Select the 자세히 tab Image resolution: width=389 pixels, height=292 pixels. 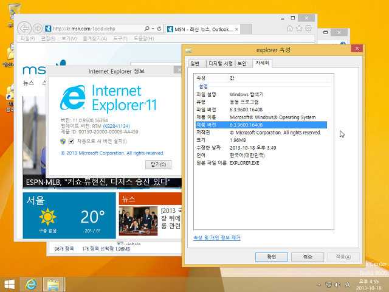click(262, 63)
